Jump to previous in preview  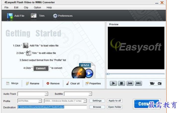(130, 83)
